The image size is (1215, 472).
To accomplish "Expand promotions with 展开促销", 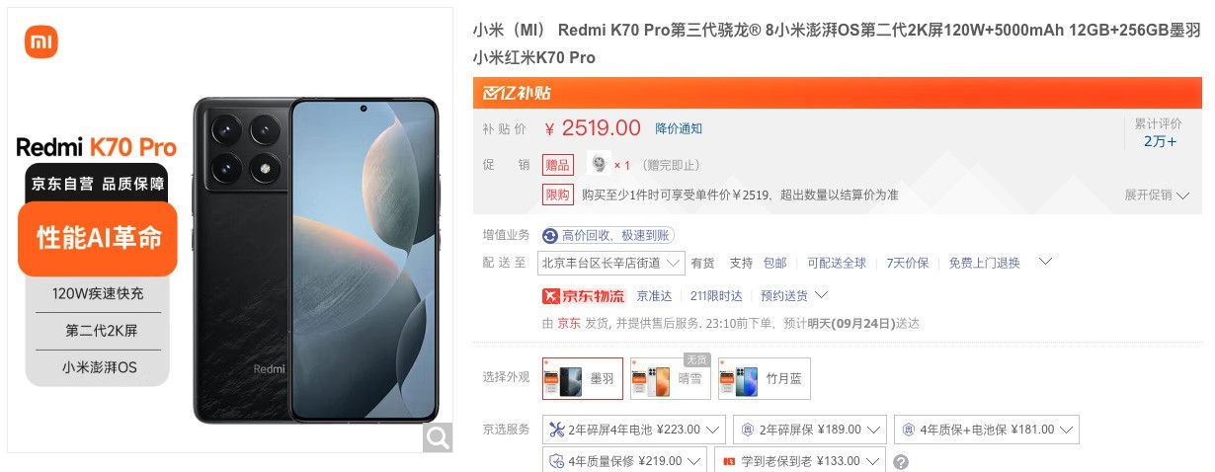I will pos(1157,196).
